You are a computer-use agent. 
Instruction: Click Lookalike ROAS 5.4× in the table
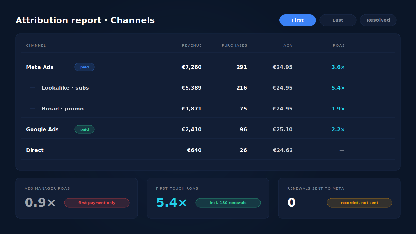point(338,88)
